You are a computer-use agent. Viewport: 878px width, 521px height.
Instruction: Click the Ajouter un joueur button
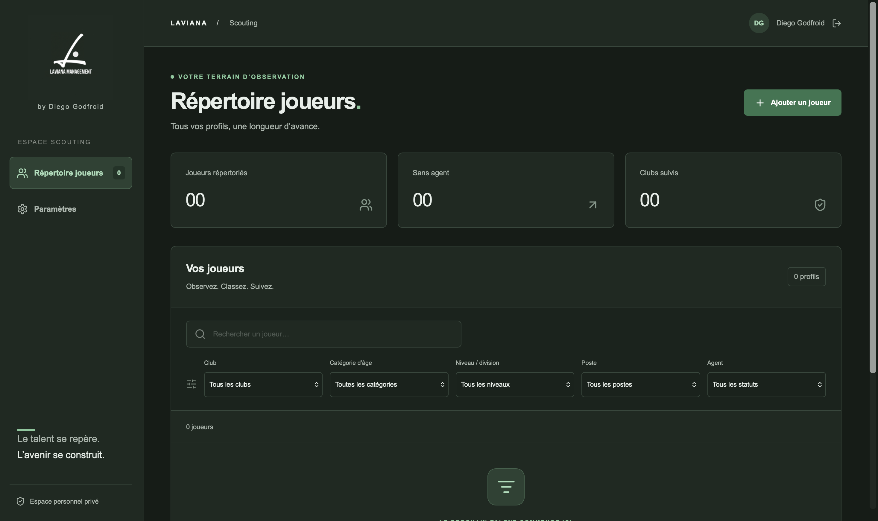(x=792, y=103)
